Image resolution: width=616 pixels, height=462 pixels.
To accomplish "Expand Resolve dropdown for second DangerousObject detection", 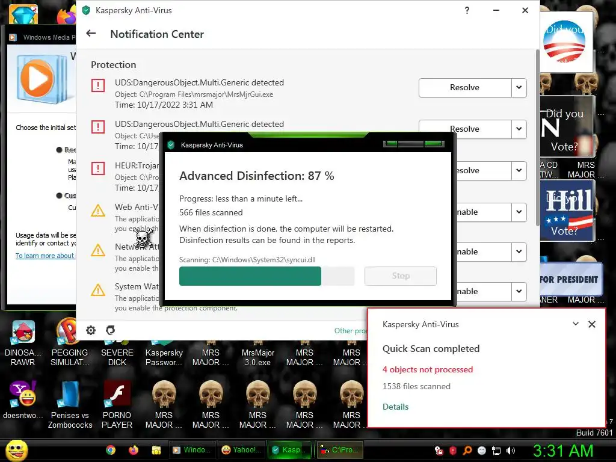I will pyautogui.click(x=519, y=129).
